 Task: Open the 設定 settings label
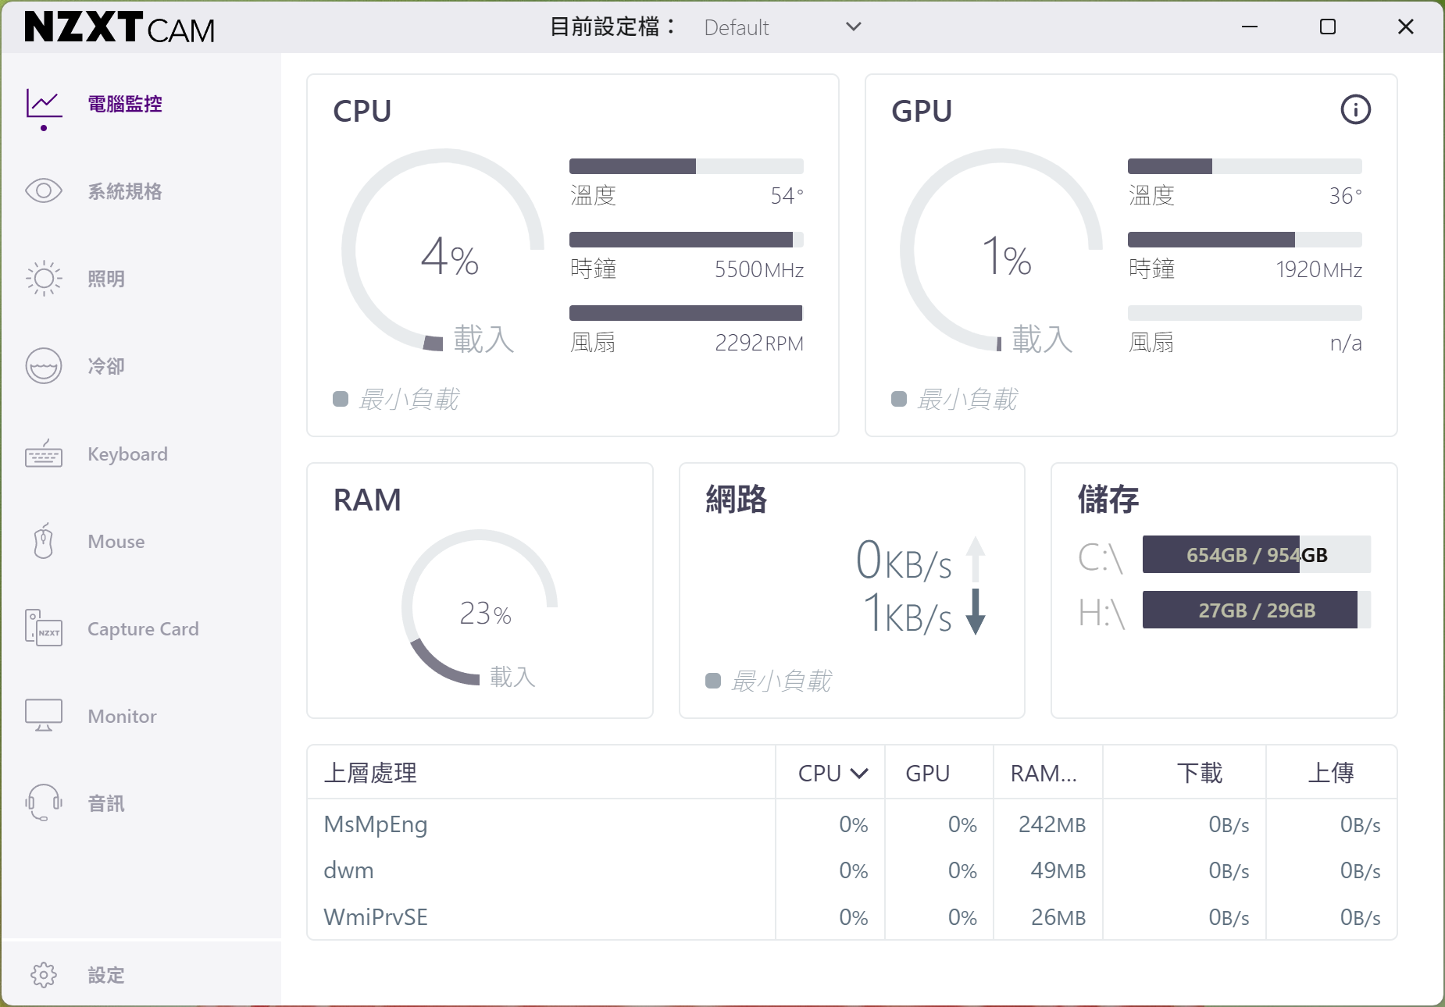(x=106, y=975)
